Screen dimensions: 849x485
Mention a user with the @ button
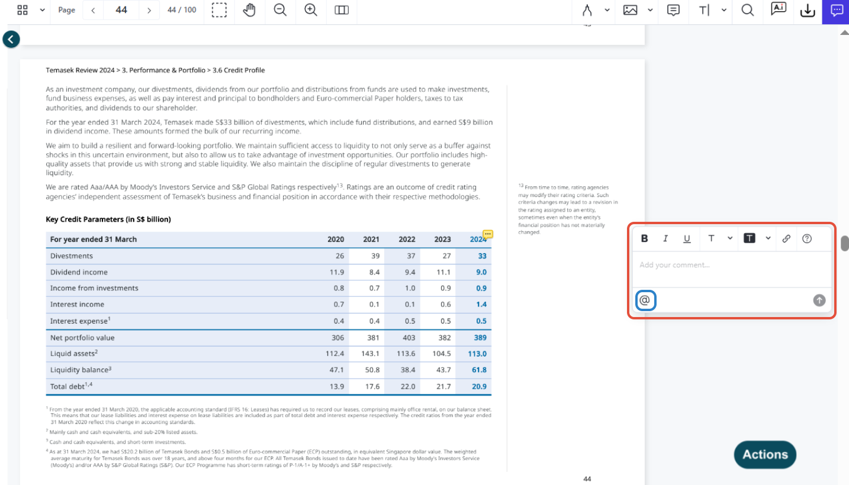(x=645, y=300)
